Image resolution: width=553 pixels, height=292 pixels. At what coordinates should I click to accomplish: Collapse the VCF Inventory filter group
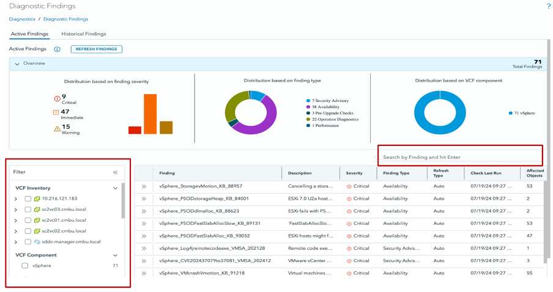(x=115, y=188)
